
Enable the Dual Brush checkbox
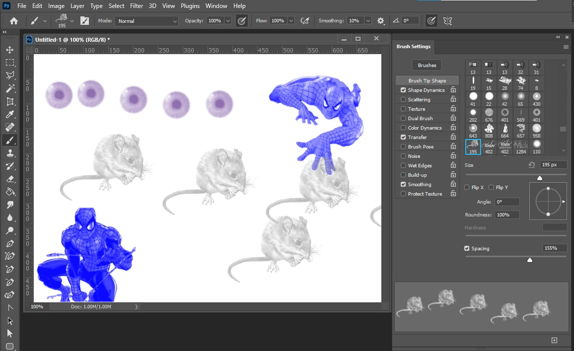403,118
